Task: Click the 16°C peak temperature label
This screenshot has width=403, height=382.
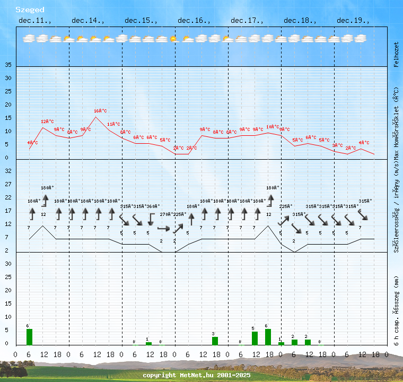Action: tap(100, 111)
